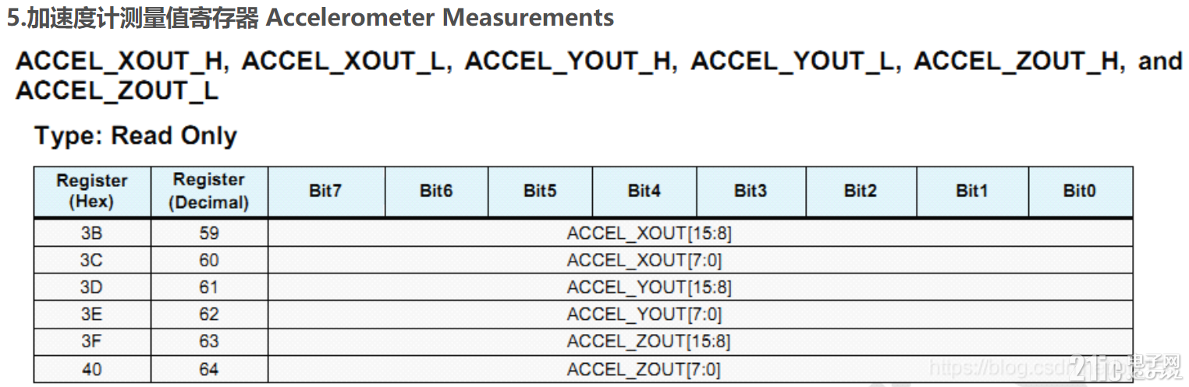Image resolution: width=1189 pixels, height=387 pixels.
Task: Click the Bit7 column header
Action: [x=326, y=191]
